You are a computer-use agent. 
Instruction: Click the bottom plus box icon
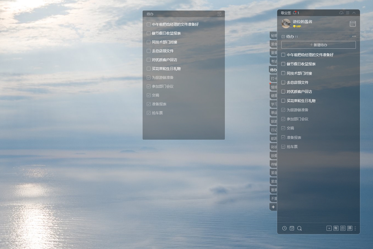click(x=329, y=228)
